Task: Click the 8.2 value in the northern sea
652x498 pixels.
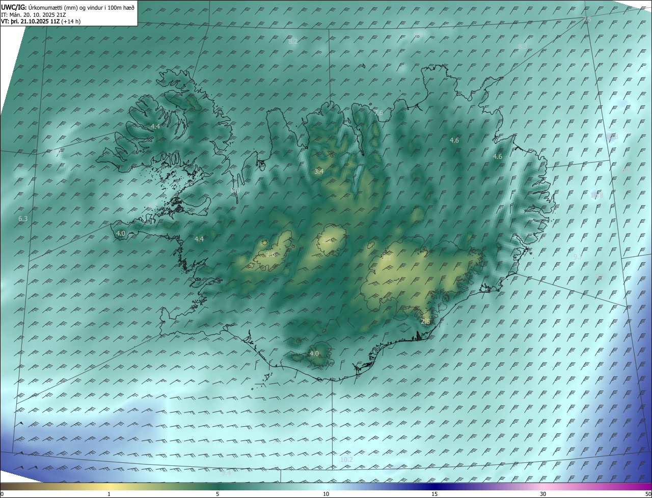Action: 293,42
